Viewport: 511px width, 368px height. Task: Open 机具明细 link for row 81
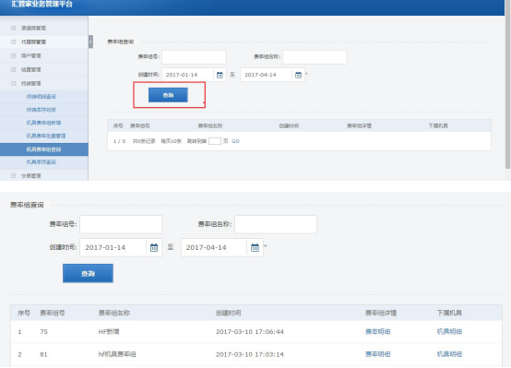click(x=449, y=354)
